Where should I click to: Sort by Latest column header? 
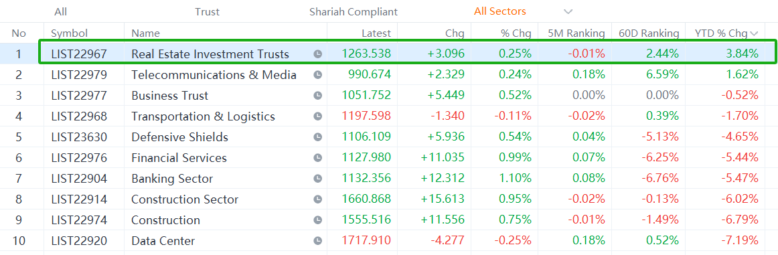[x=376, y=33]
